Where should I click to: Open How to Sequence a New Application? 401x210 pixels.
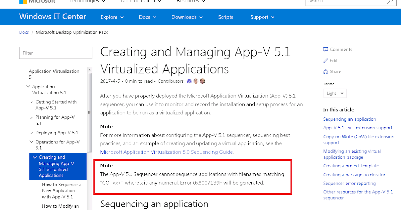[61, 191]
